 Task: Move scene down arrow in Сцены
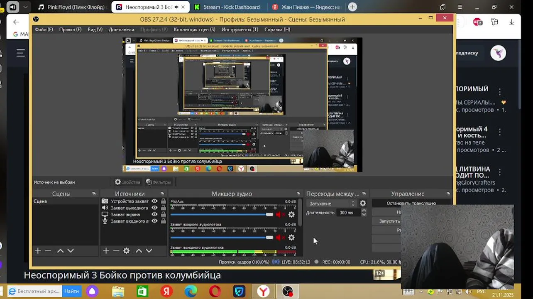tap(71, 251)
